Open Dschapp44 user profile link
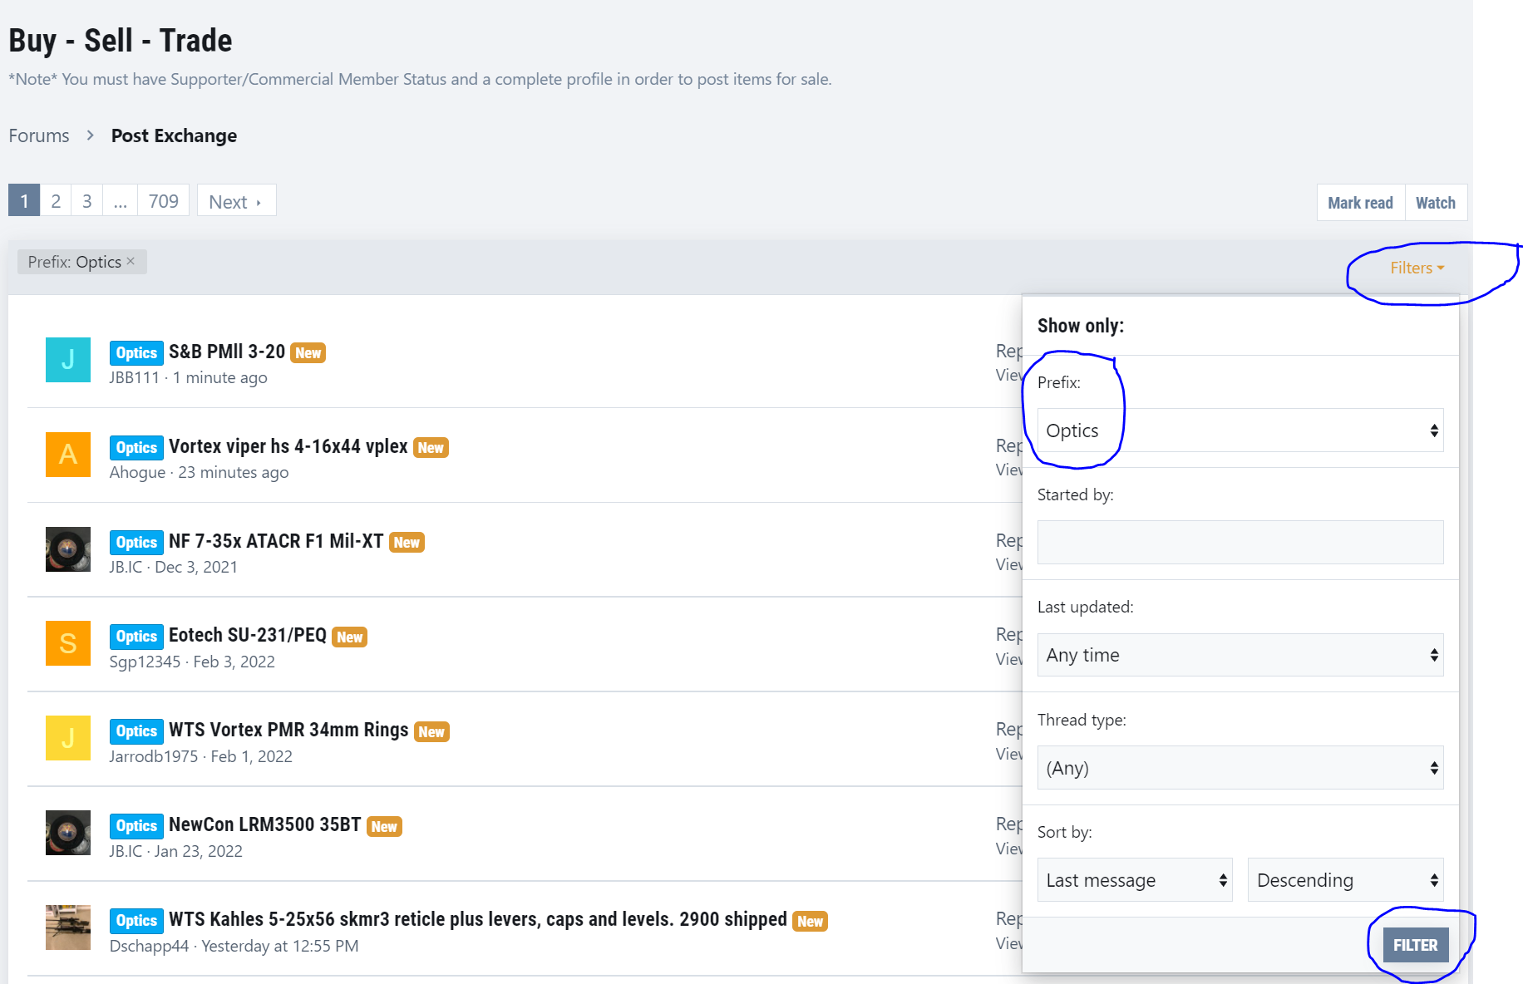This screenshot has height=984, width=1523. (x=150, y=946)
